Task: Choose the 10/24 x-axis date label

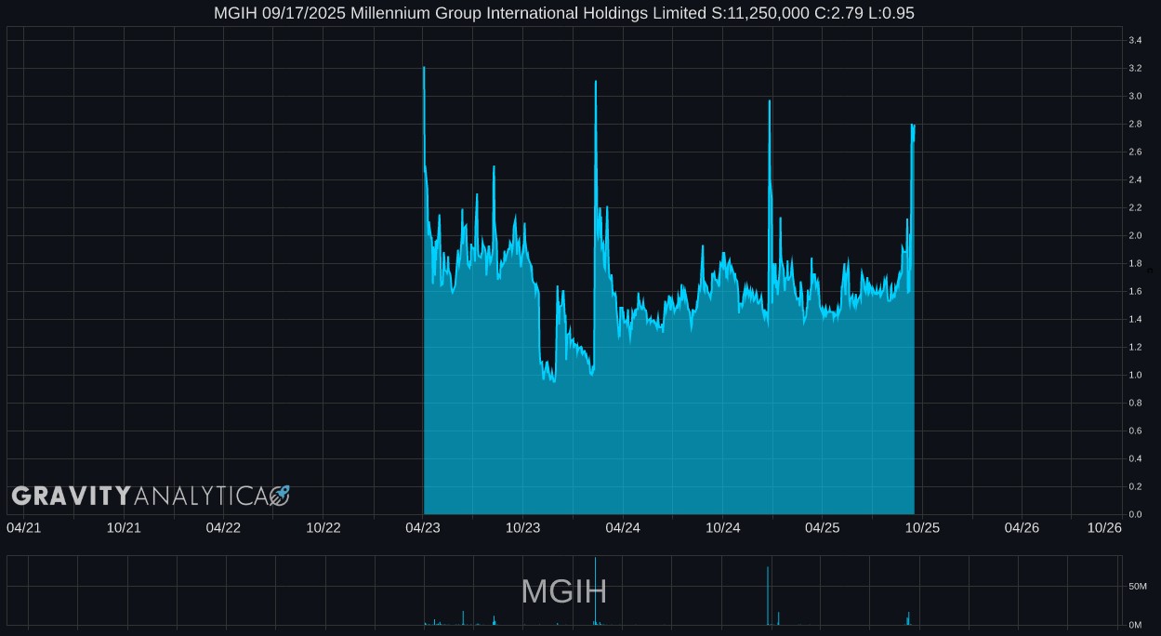Action: coord(722,527)
